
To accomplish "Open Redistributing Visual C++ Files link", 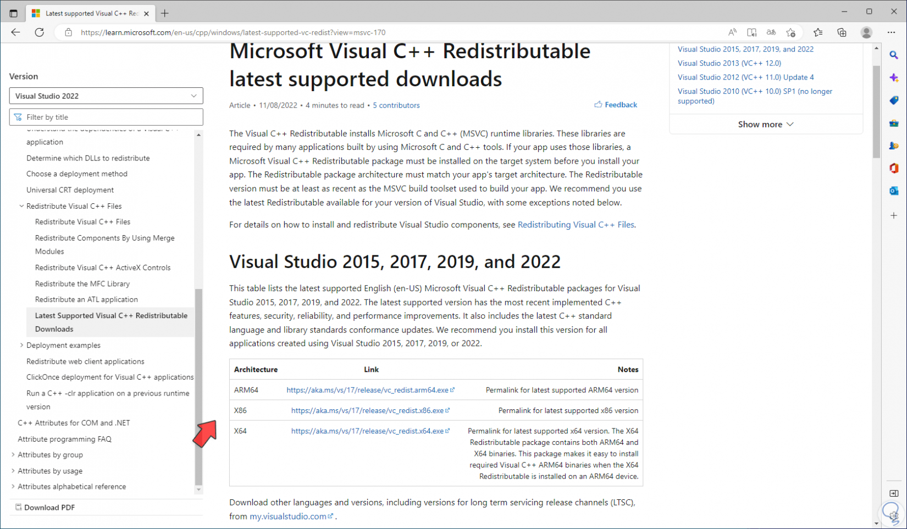I will pos(576,224).
